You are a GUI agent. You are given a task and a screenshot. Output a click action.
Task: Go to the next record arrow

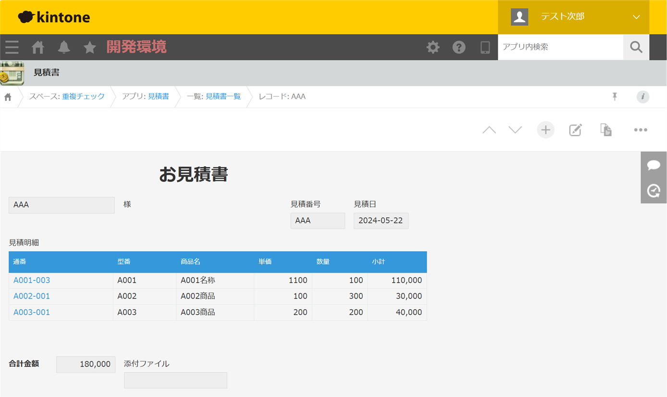515,130
